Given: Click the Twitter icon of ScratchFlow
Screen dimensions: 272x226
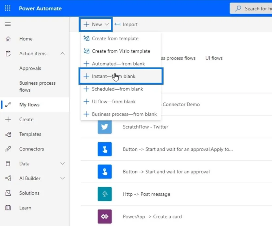Looking at the screenshot, I should tap(105, 127).
